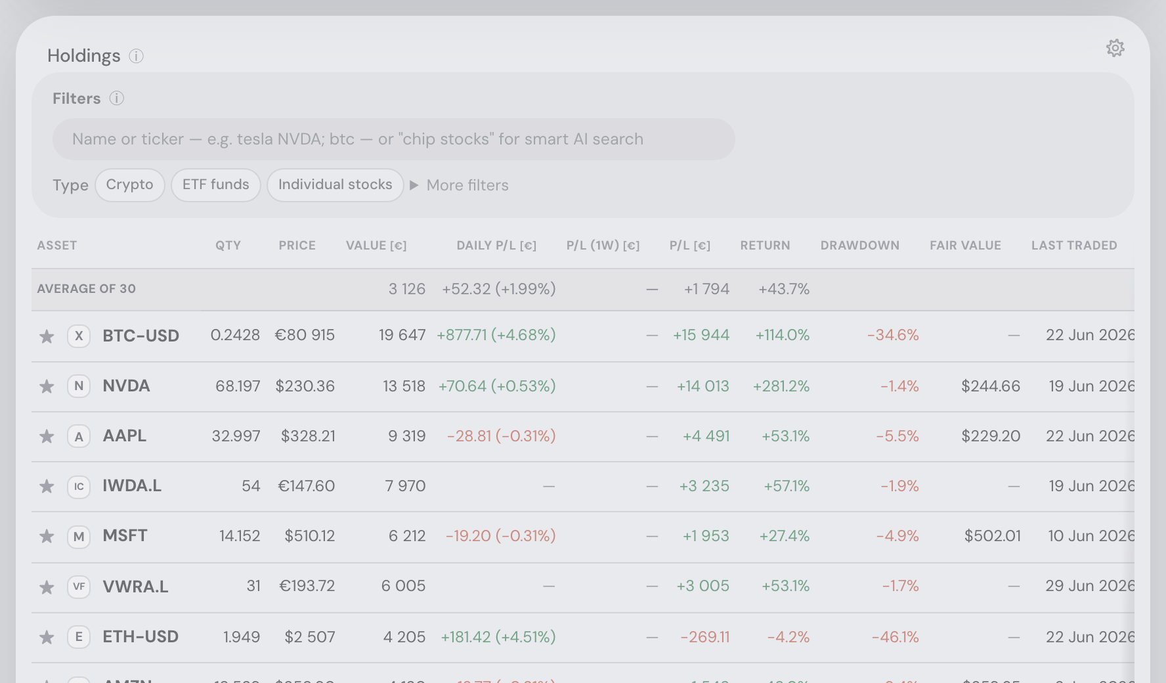
Task: Toggle favorite star for AAPL
Action: 47,436
